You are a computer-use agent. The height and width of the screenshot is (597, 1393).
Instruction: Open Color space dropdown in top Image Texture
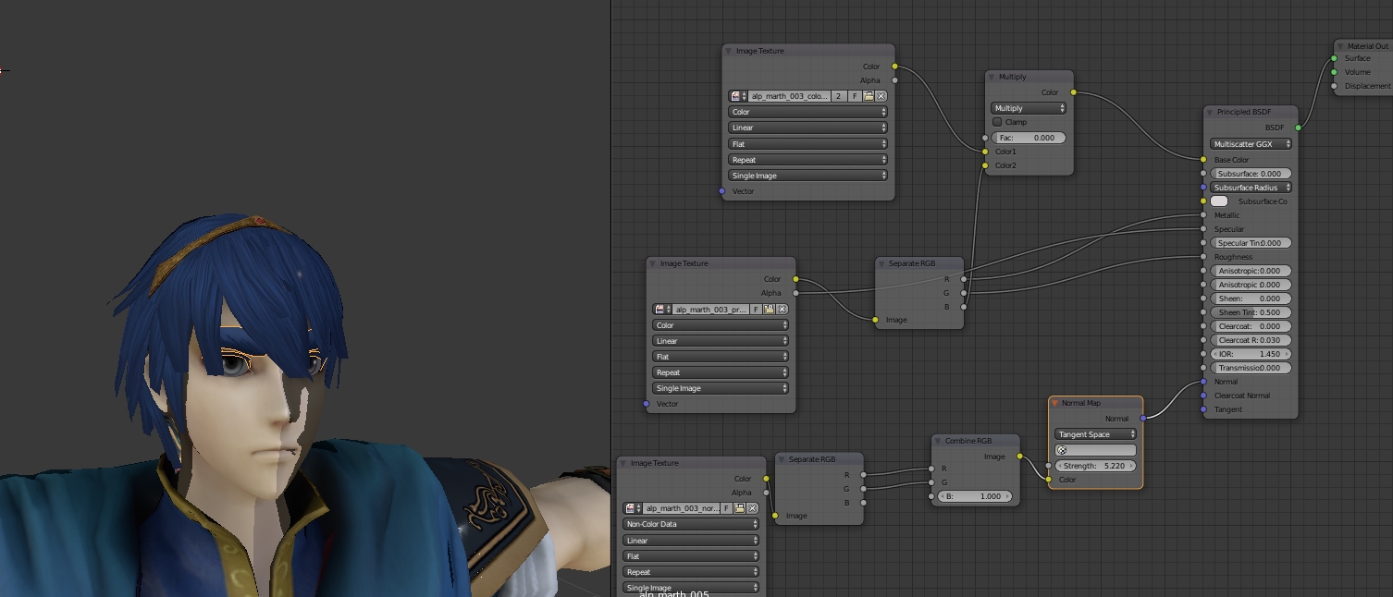(x=808, y=112)
